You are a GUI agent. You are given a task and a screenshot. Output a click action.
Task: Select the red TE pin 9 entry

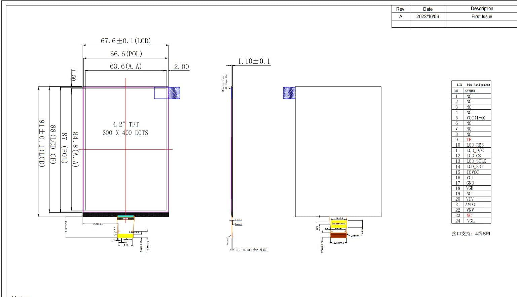tap(469, 140)
